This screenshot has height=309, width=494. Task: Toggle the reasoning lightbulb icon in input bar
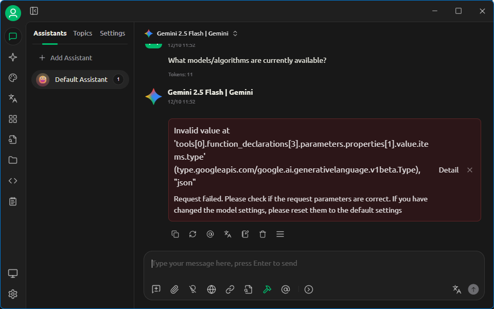pos(193,289)
